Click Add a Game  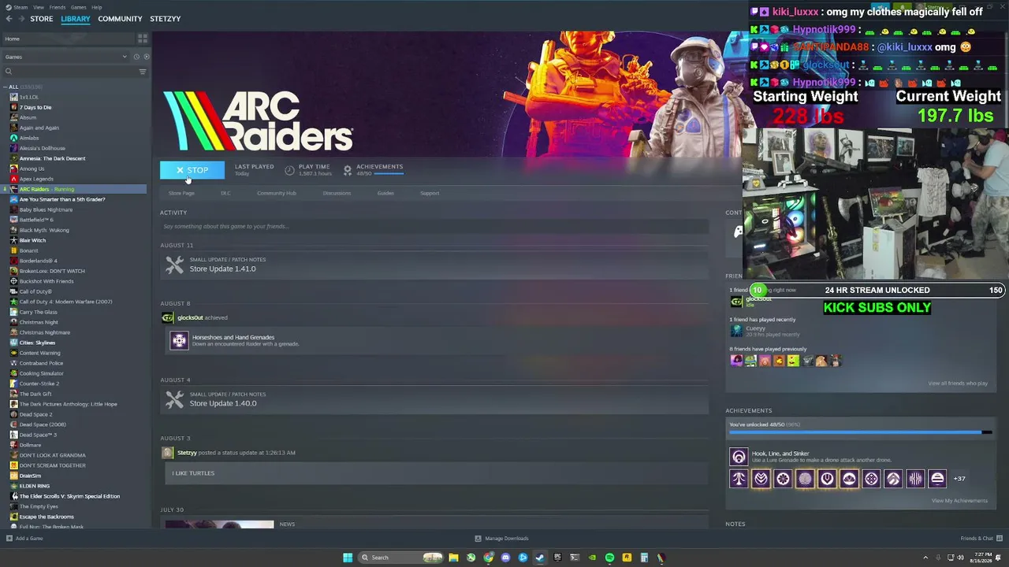point(24,539)
